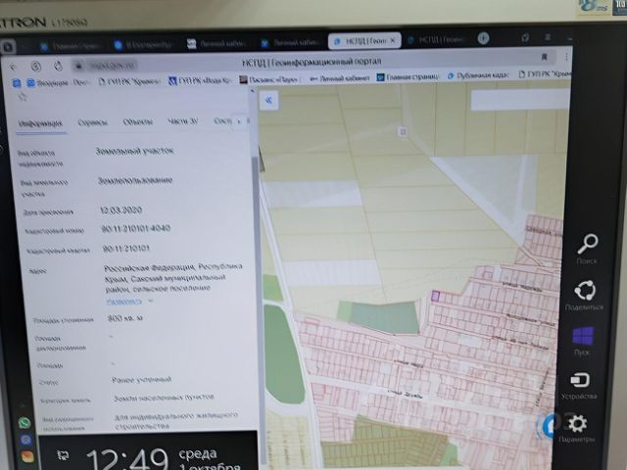
Task: Click the area value 800 кв. м
Action: [125, 318]
